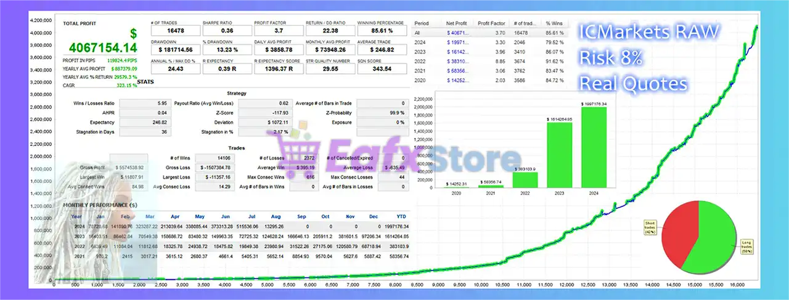Click the Deviation field $ 1072.11
Image resolution: width=789 pixels, height=300 pixels.
pyautogui.click(x=264, y=122)
